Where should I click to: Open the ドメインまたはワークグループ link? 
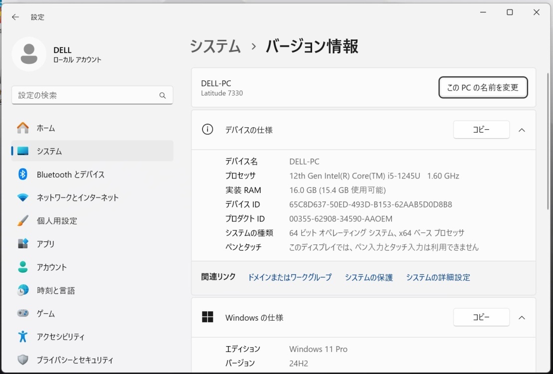[x=289, y=277]
